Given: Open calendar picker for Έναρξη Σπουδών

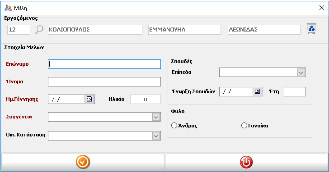Looking at the screenshot, I should coord(257,91).
